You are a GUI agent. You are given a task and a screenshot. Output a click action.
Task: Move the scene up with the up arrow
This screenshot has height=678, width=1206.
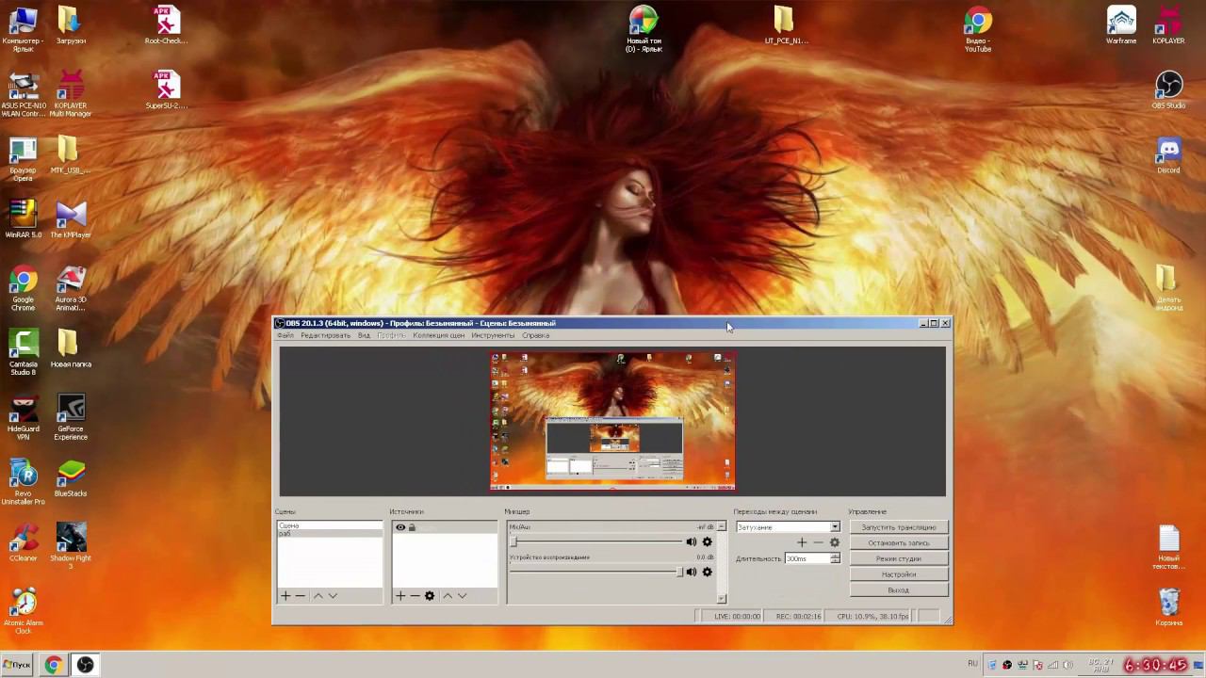(318, 596)
